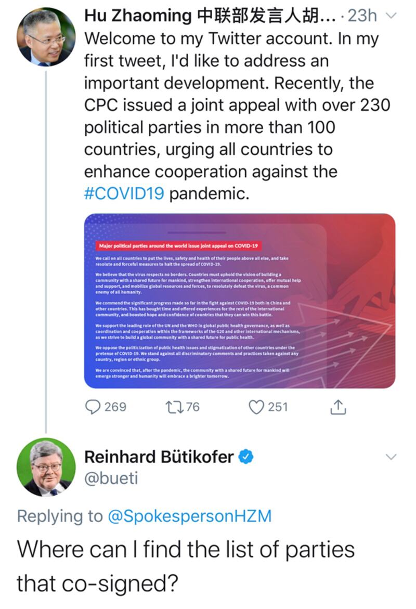Open Hu Zhaoming's profile picture

click(x=46, y=36)
